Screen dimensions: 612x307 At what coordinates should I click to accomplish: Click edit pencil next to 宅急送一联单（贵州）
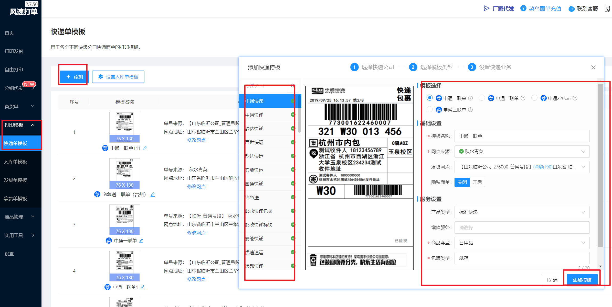click(153, 195)
